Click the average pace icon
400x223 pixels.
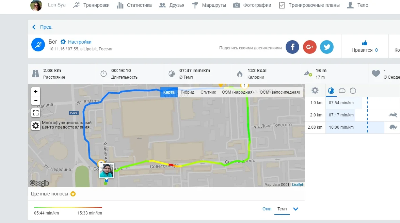(x=172, y=74)
